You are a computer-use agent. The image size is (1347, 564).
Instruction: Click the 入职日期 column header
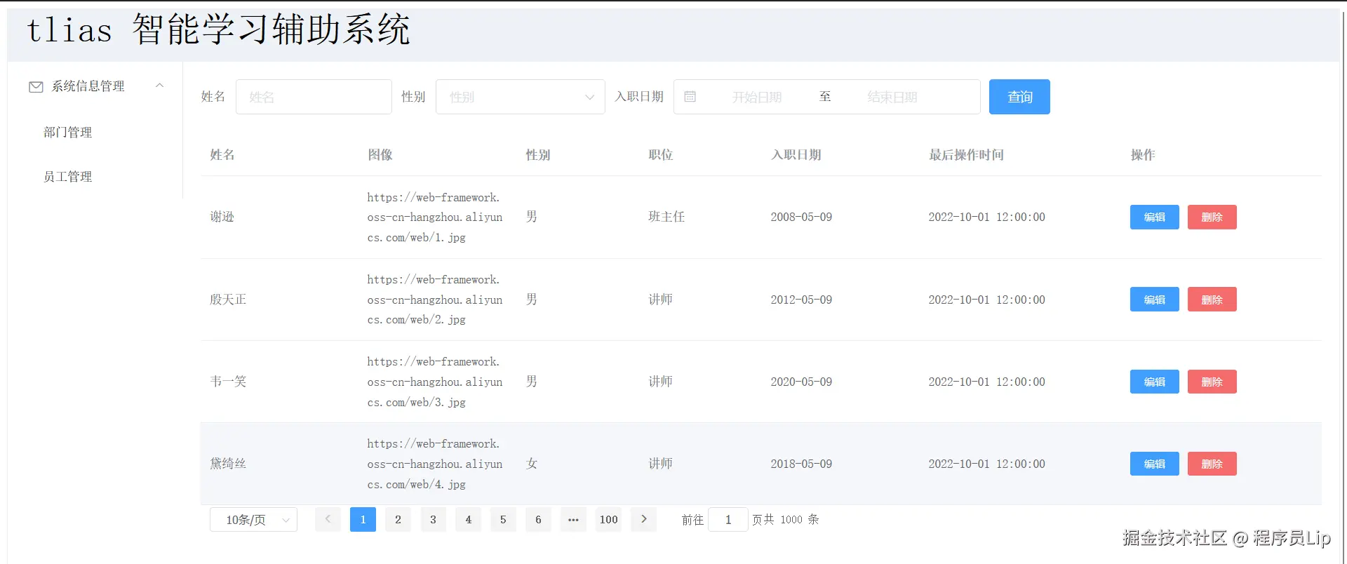(x=796, y=155)
